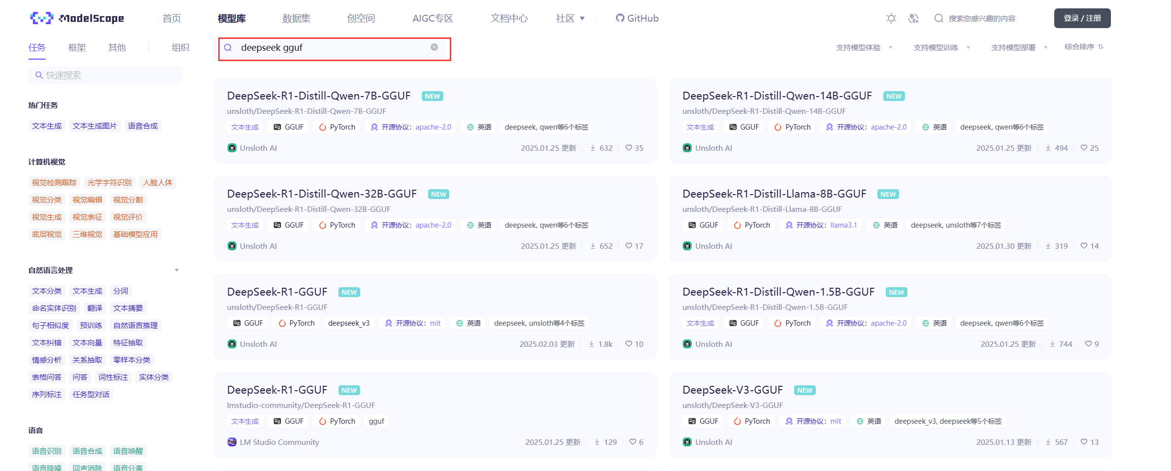Click the model search magnifier icon
The width and height of the screenshot is (1171, 471).
(x=228, y=48)
